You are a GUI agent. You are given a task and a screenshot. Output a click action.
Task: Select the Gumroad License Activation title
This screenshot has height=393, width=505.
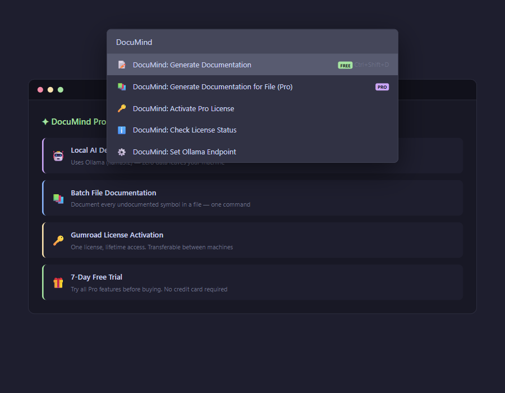pos(117,235)
